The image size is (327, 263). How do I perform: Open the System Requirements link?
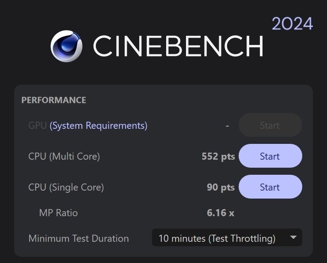(x=99, y=126)
